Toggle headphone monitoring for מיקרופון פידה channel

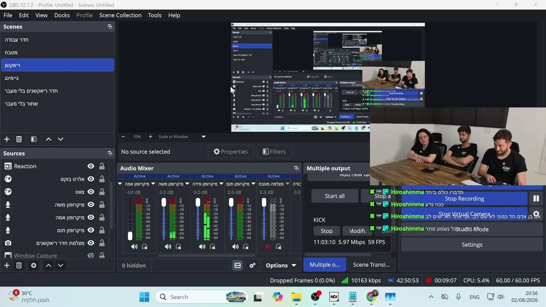click(212, 246)
